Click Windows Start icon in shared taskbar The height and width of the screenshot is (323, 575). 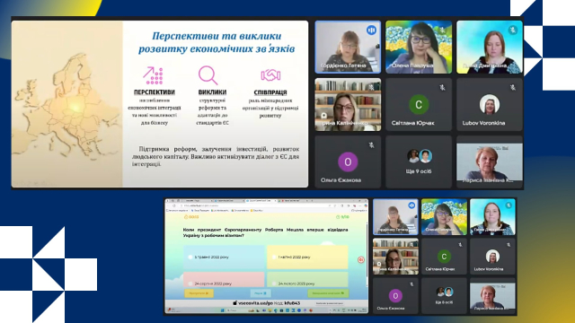click(222, 310)
